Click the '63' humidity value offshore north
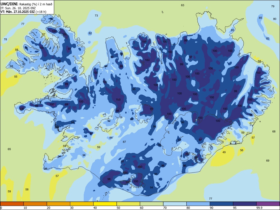The height and width of the screenshot is (210, 280). pos(183,5)
